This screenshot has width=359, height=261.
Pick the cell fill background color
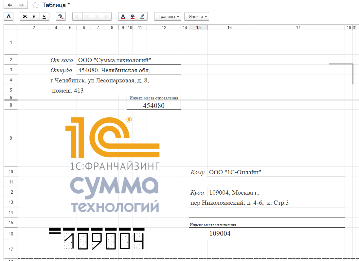(133, 16)
